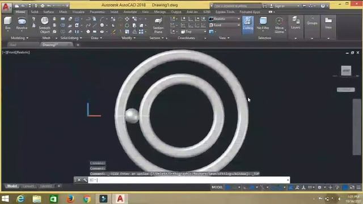Screen dimensions: 363x204
Task: Switch to the Solid ribbon tab
Action: [x=34, y=12]
